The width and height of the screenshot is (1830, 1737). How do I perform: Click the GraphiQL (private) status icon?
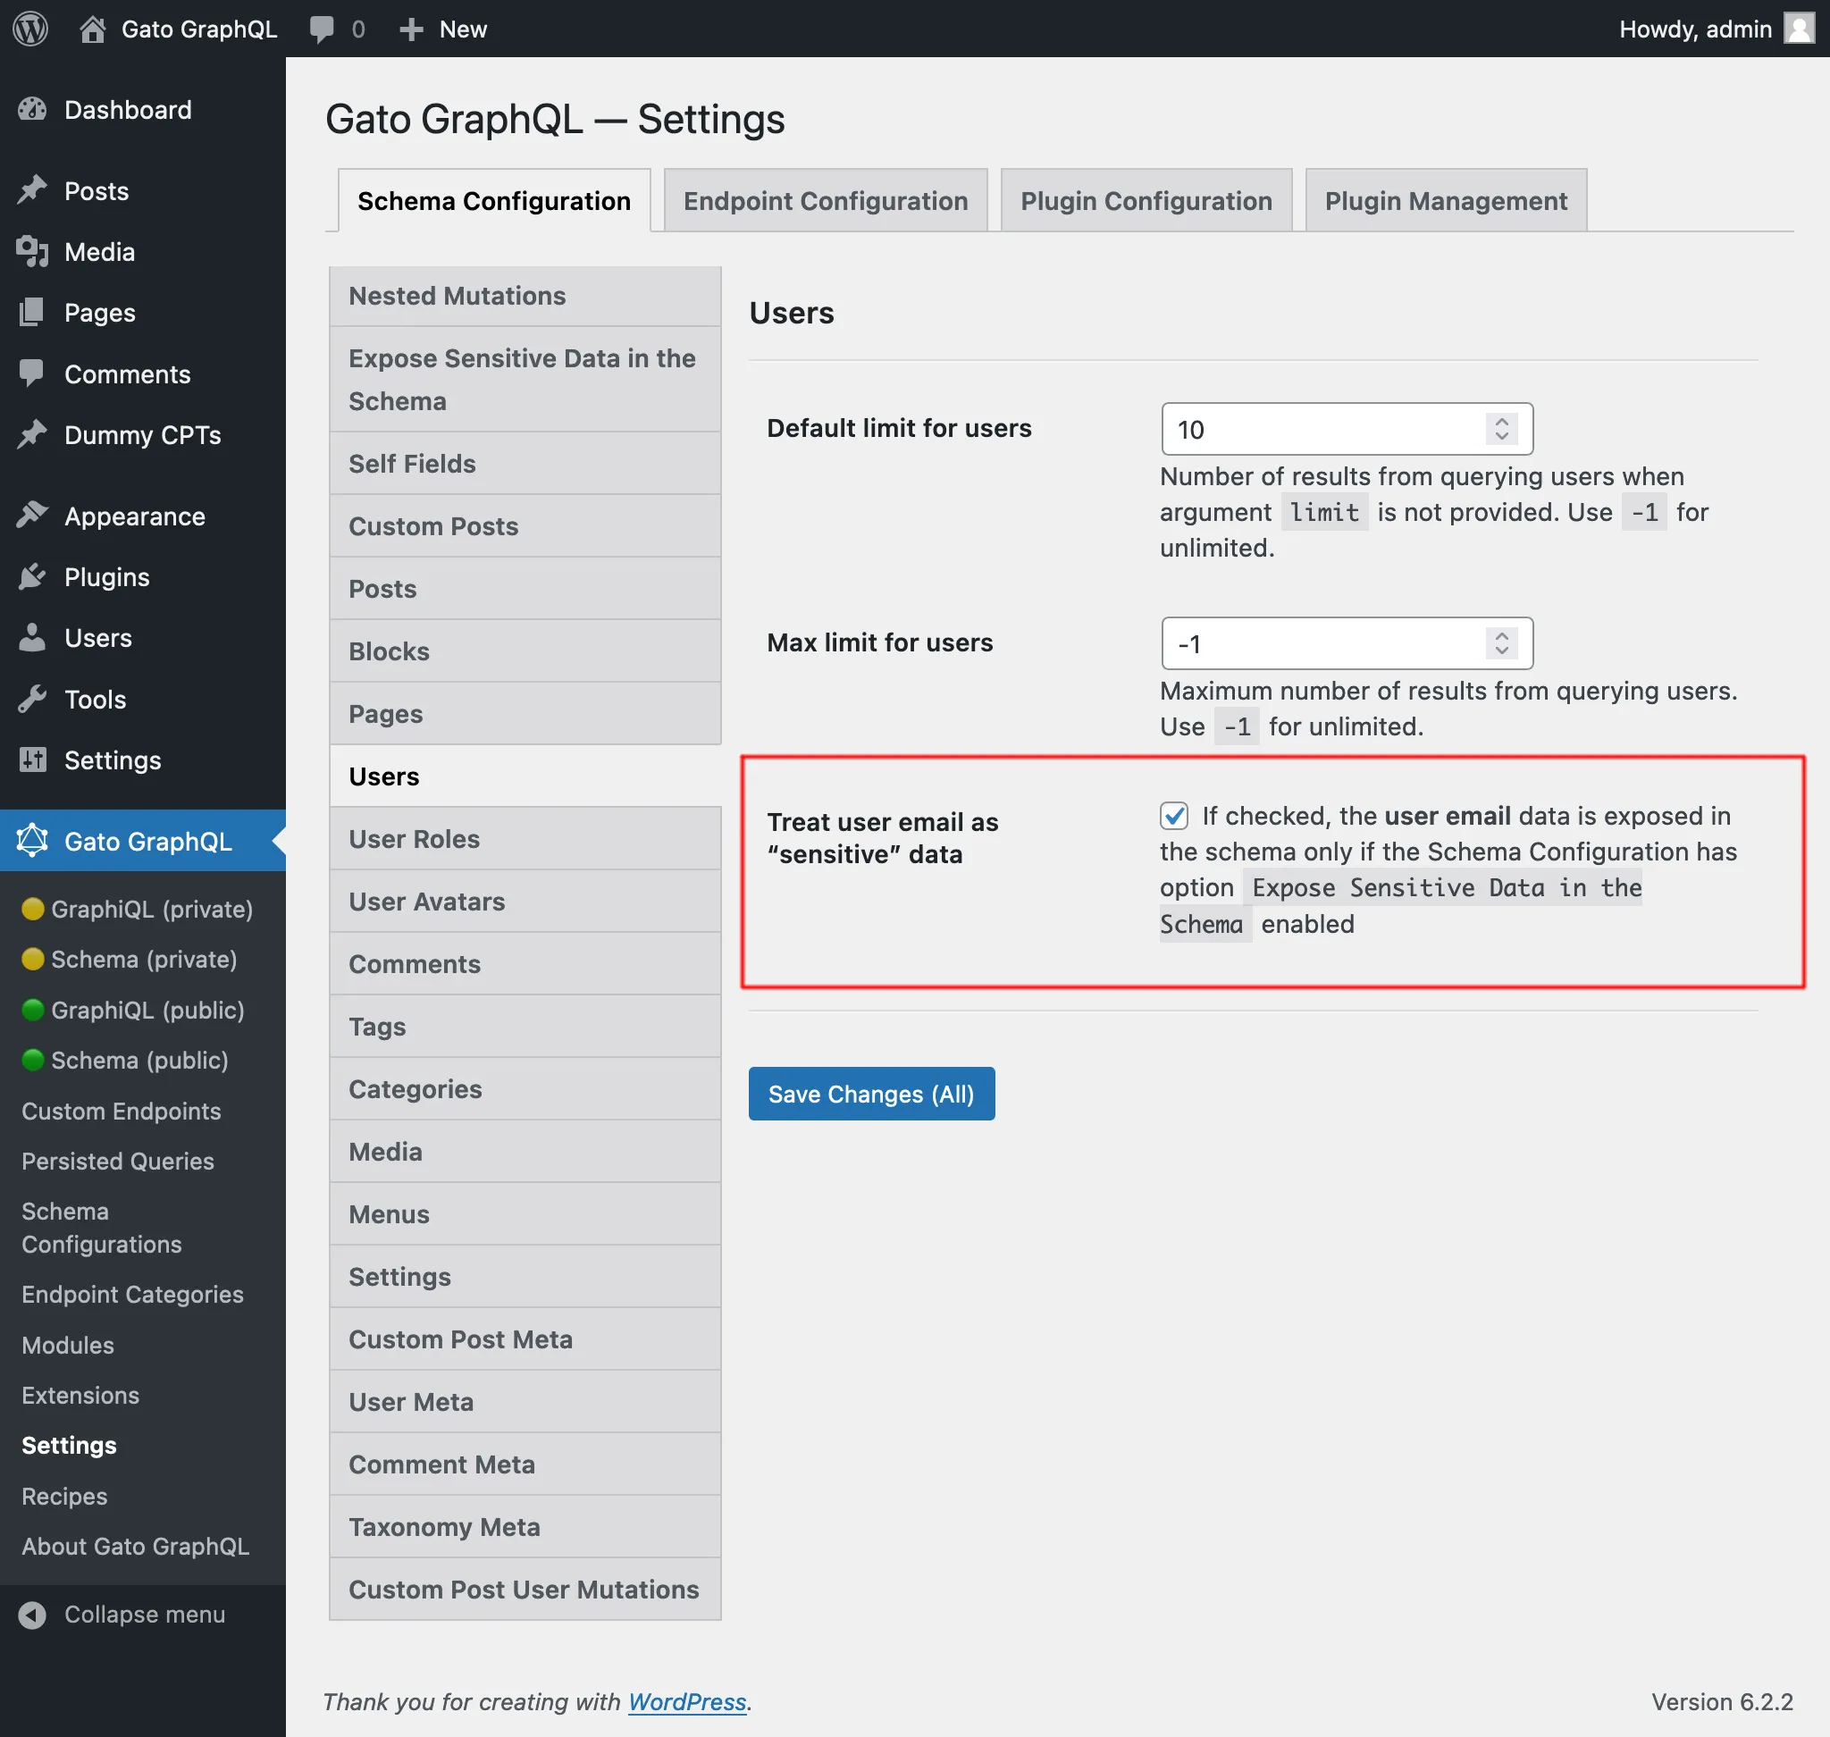29,910
